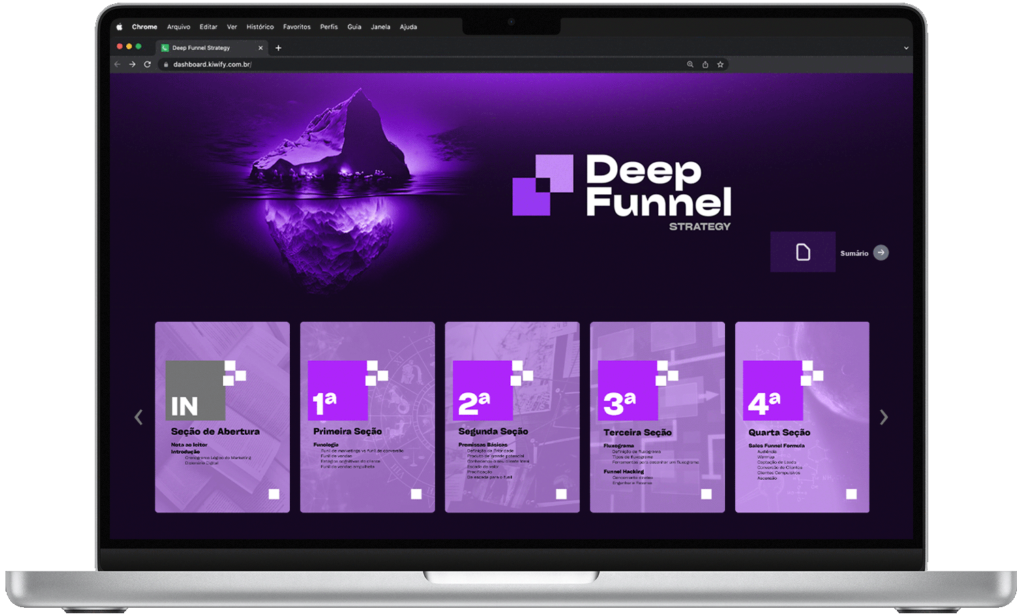Screen dimensions: 1023x616
Task: Open the Terceira Seção card
Action: [657, 417]
